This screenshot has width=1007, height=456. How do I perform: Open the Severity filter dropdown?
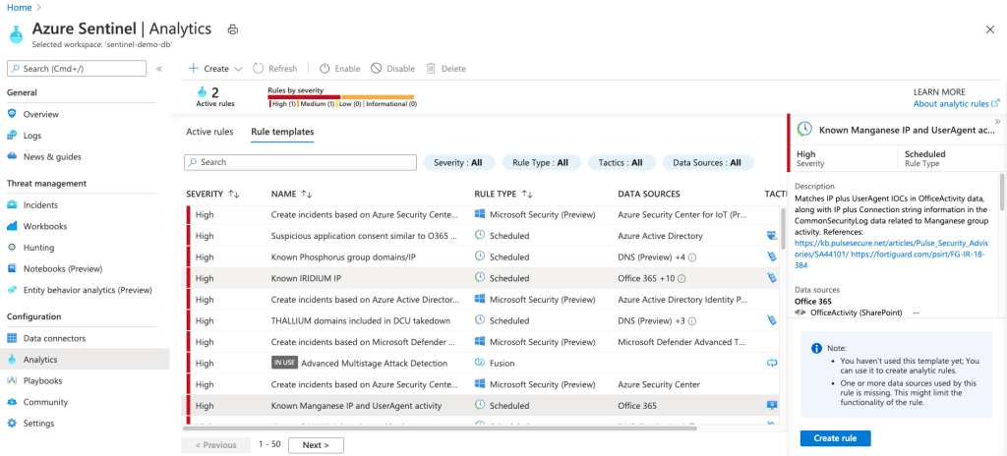tap(457, 162)
